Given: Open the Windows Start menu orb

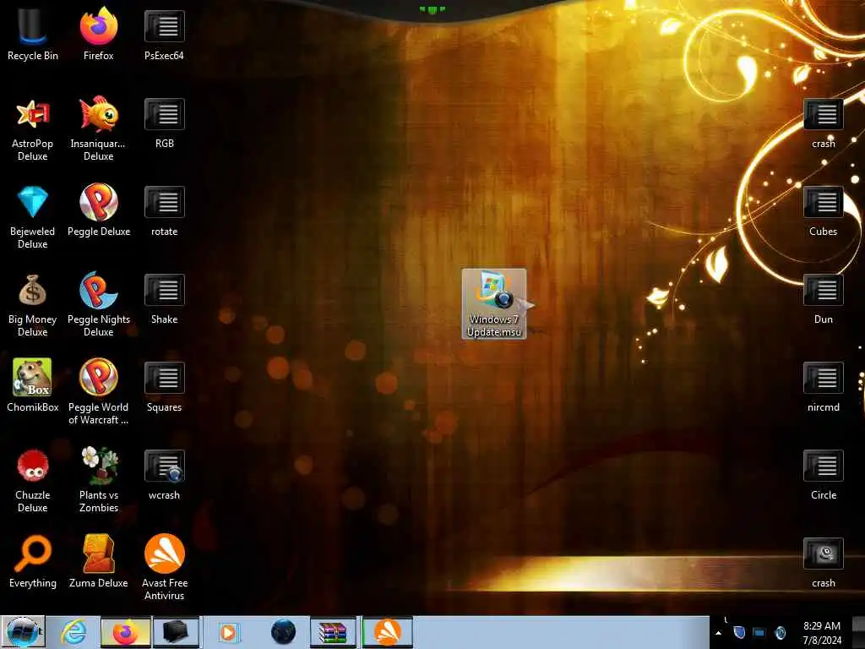Looking at the screenshot, I should point(23,632).
